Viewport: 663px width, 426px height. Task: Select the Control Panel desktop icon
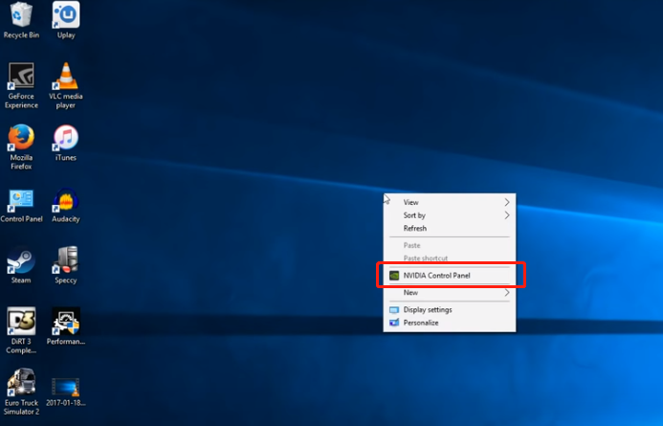(x=21, y=205)
